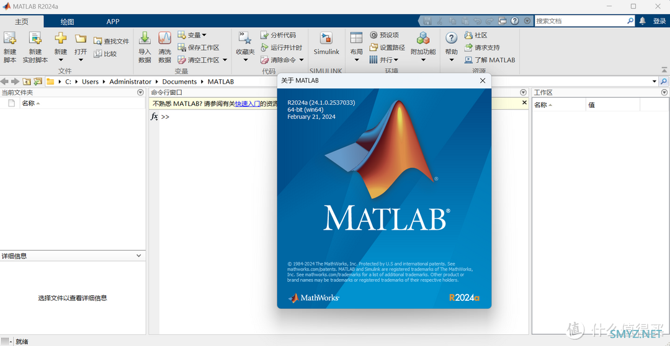Click the fx function browser icon
Image resolution: width=670 pixels, height=346 pixels.
pos(154,116)
